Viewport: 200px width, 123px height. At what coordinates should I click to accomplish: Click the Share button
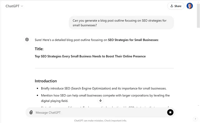[176, 6]
